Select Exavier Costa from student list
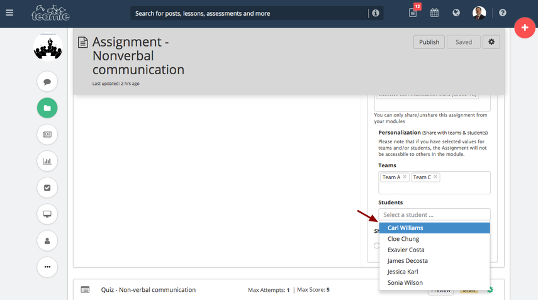Screen dimensions: 538x300 coord(434,250)
